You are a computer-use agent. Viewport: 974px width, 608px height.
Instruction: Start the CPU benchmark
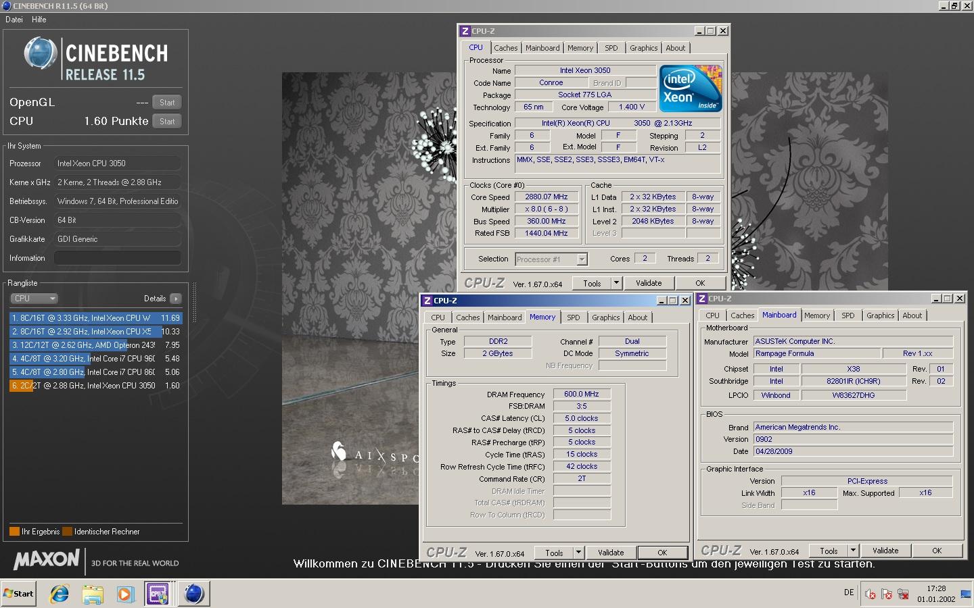click(x=167, y=122)
